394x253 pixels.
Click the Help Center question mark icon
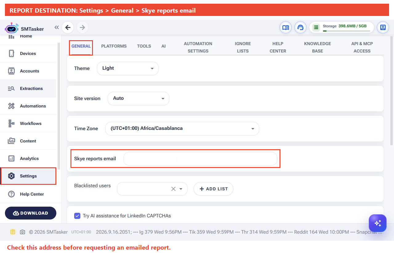[11, 194]
